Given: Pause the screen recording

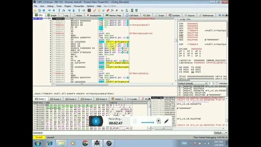Looking at the screenshot, I should click(96, 121).
